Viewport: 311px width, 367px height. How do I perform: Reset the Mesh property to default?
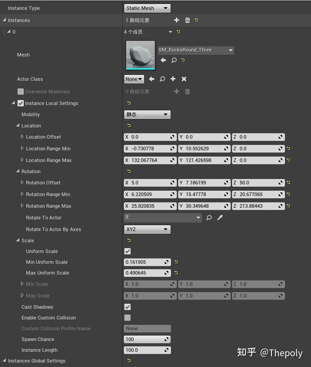click(x=183, y=60)
